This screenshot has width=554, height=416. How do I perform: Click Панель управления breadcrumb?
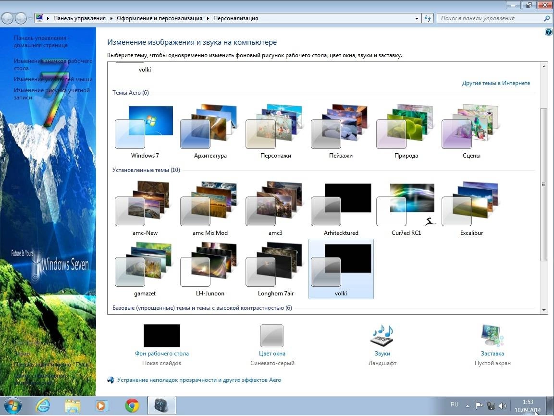click(x=79, y=18)
